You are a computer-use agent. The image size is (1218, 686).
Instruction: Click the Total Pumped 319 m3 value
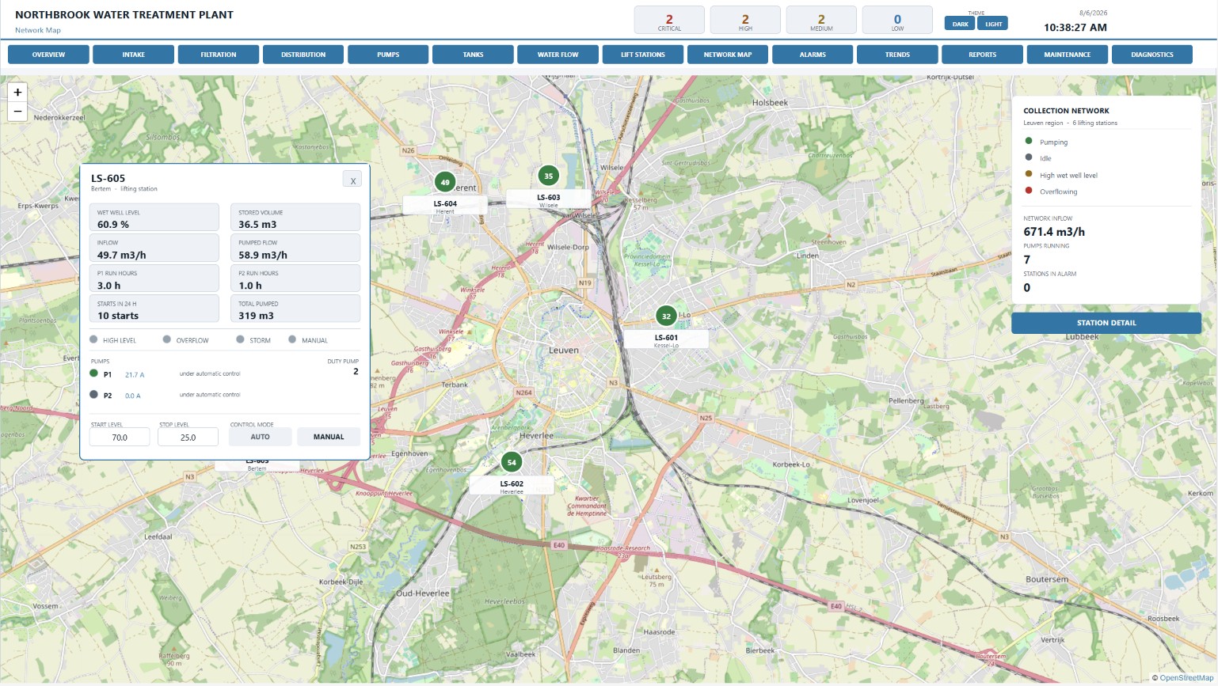point(256,316)
